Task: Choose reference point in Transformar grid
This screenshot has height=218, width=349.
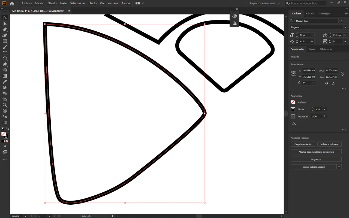Action: coord(293,74)
